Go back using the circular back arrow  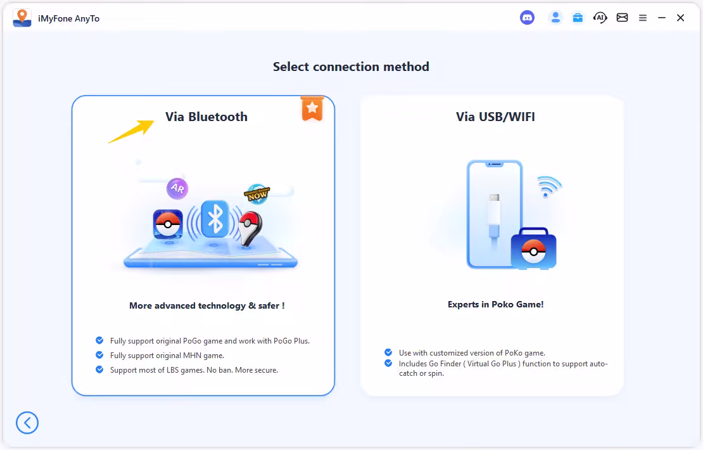coord(27,423)
